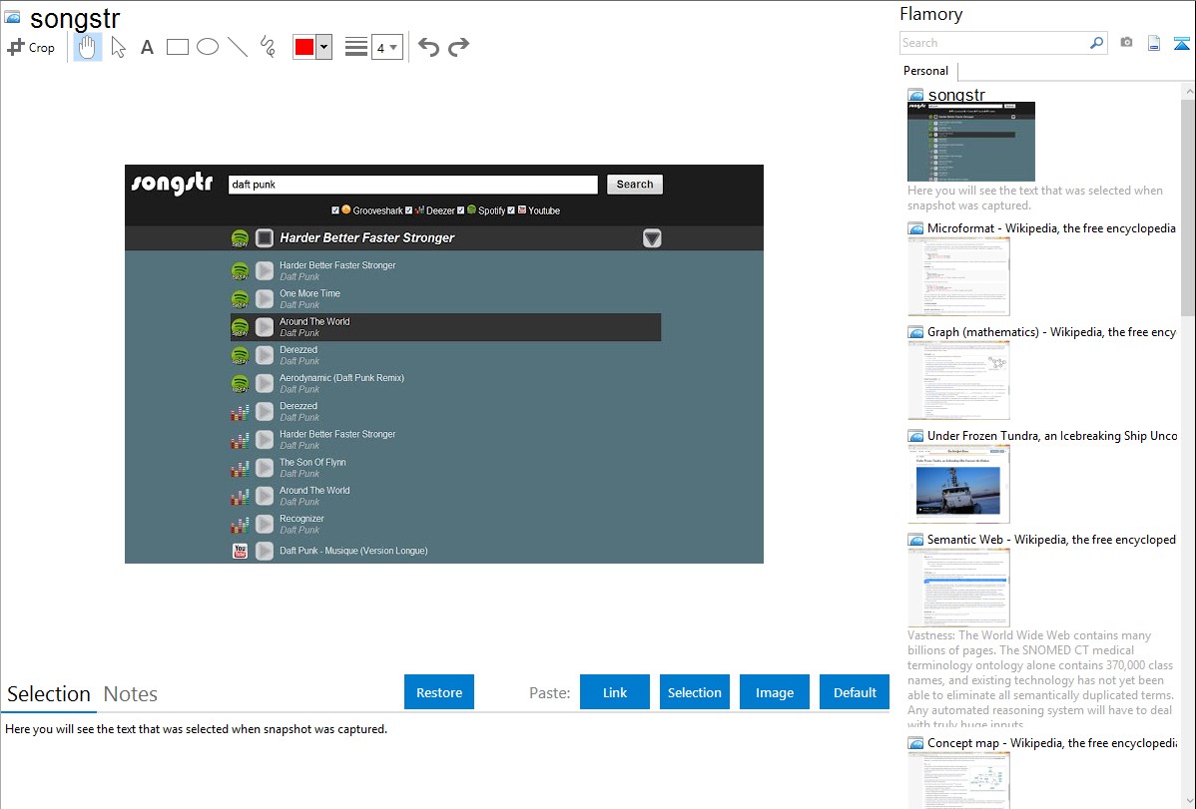Screen dimensions: 1196x809
Task: Redo the last annotation
Action: point(458,47)
